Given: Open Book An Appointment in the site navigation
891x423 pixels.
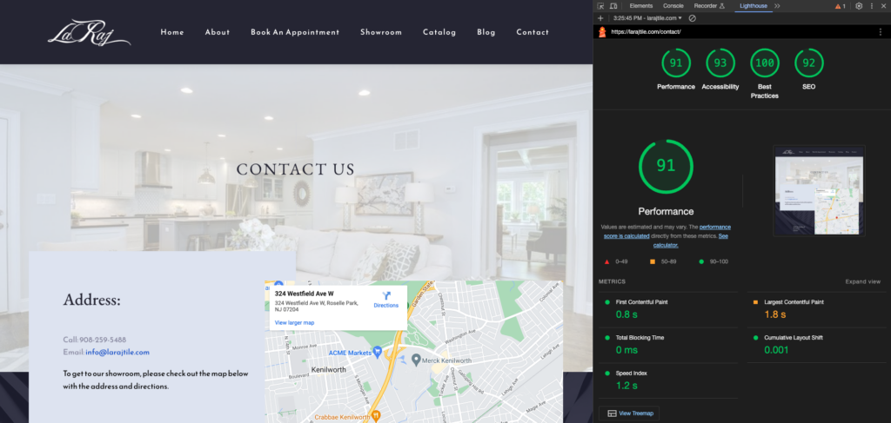Looking at the screenshot, I should (295, 32).
